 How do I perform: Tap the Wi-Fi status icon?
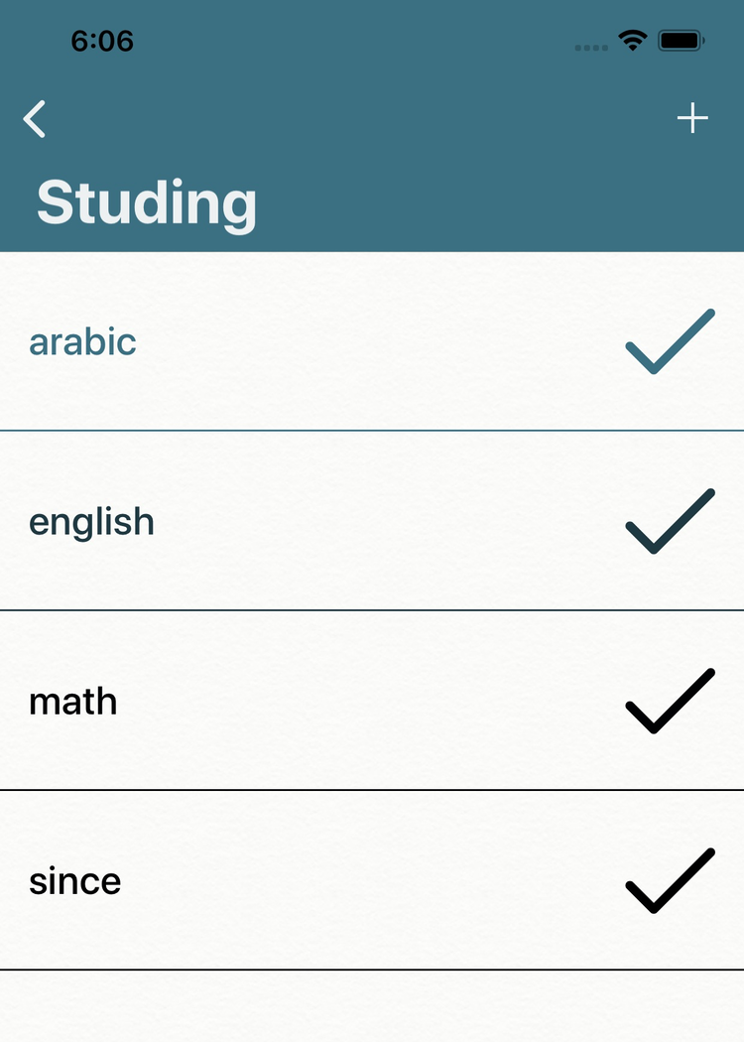[x=631, y=41]
